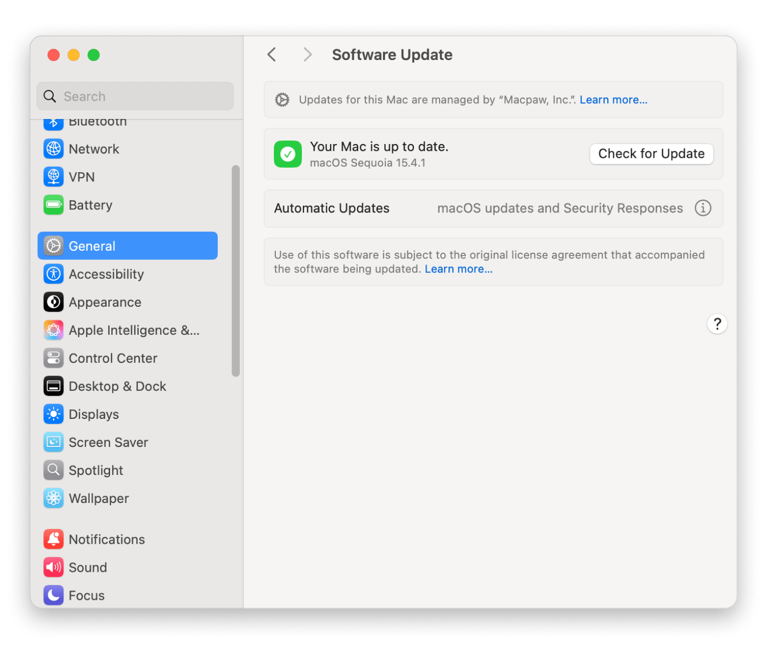Screen dimensions: 767x648
Task: Open Battery settings from sidebar
Action: click(x=90, y=205)
